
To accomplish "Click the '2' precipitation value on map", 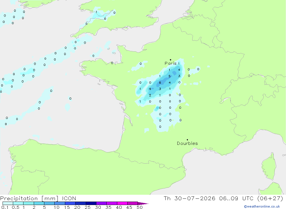I will pos(150,95).
